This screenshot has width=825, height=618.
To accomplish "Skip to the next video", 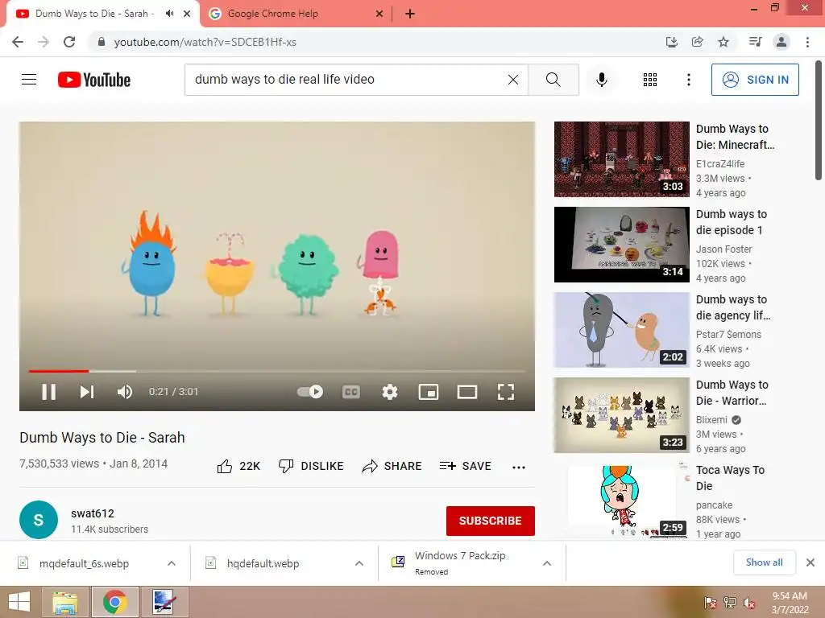I will point(87,392).
